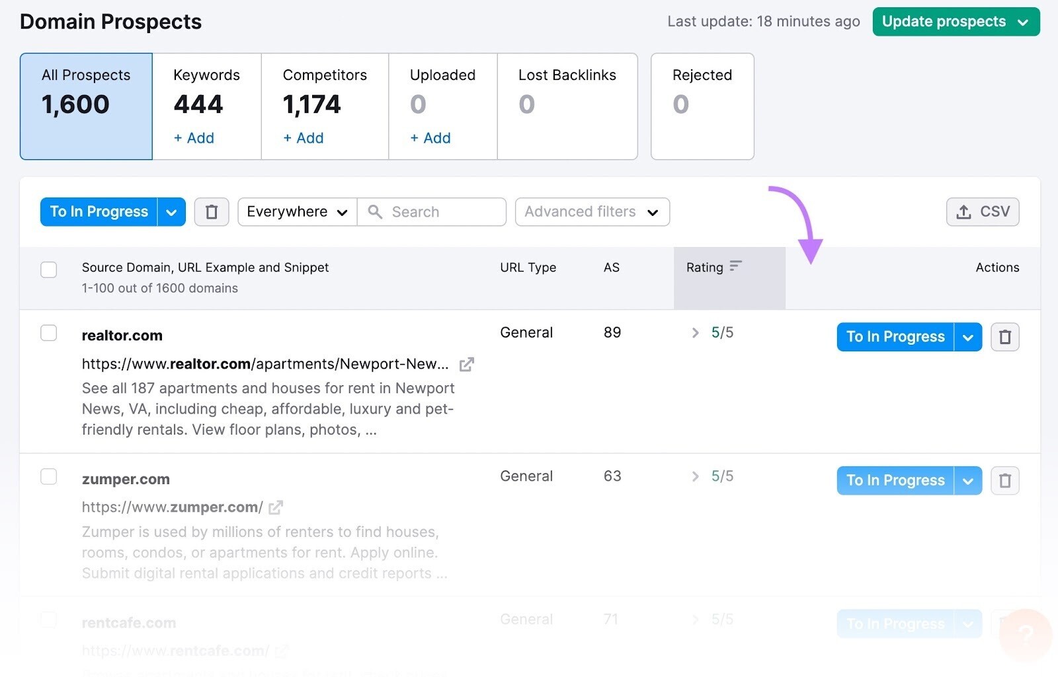Expand the Advanced filters panel
The width and height of the screenshot is (1058, 677).
click(x=591, y=211)
